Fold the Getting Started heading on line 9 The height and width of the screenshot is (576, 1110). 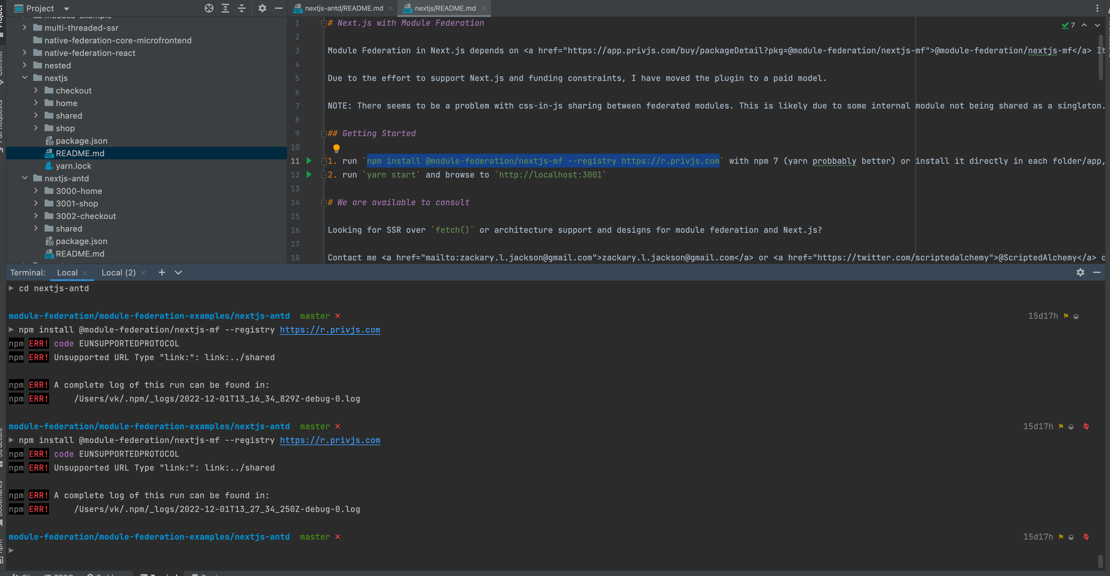click(x=324, y=133)
